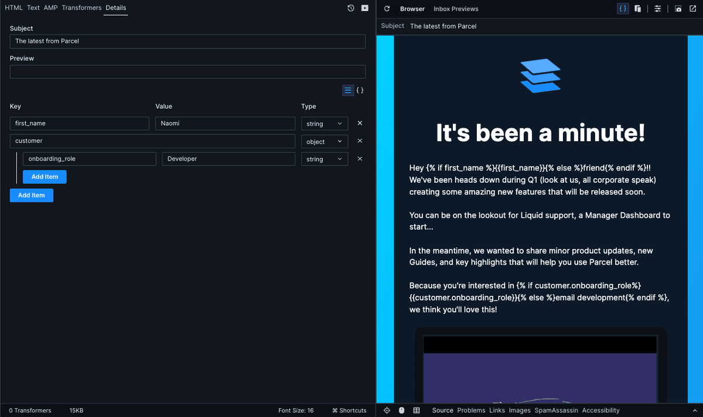Click inside the Preview text input
This screenshot has height=417, width=703.
tap(187, 71)
